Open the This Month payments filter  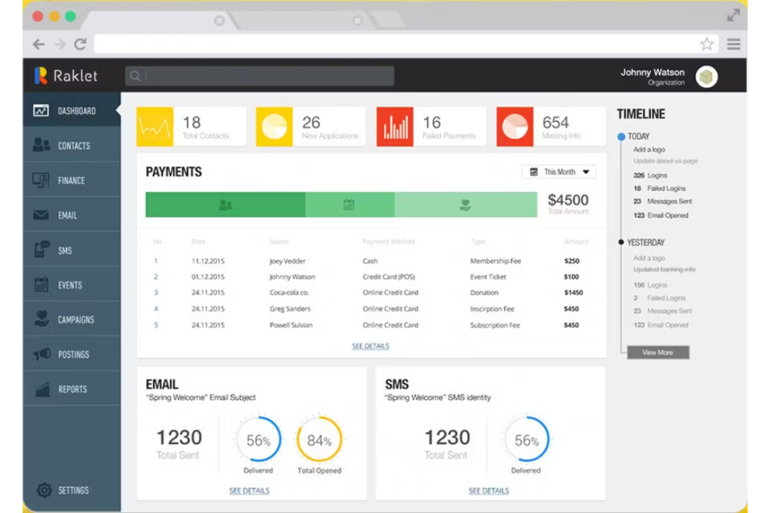559,172
